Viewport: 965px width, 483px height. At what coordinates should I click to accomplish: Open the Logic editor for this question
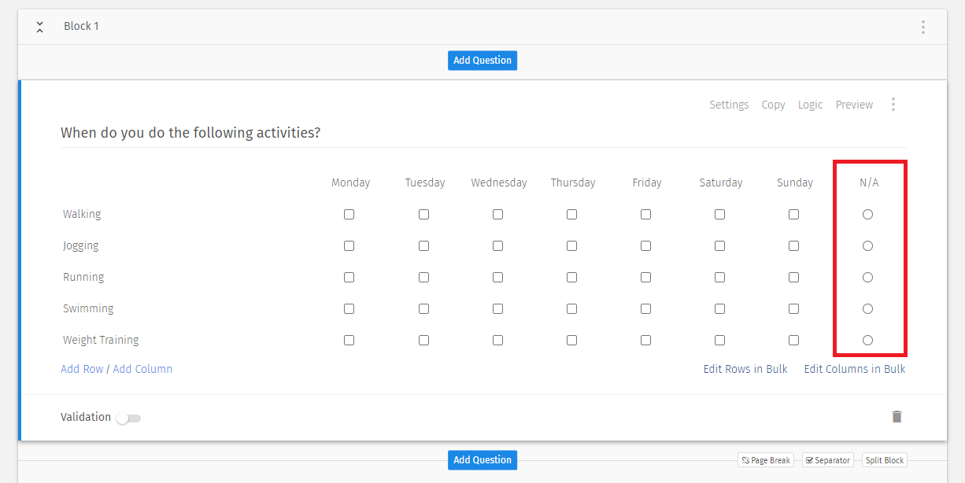[x=810, y=104]
